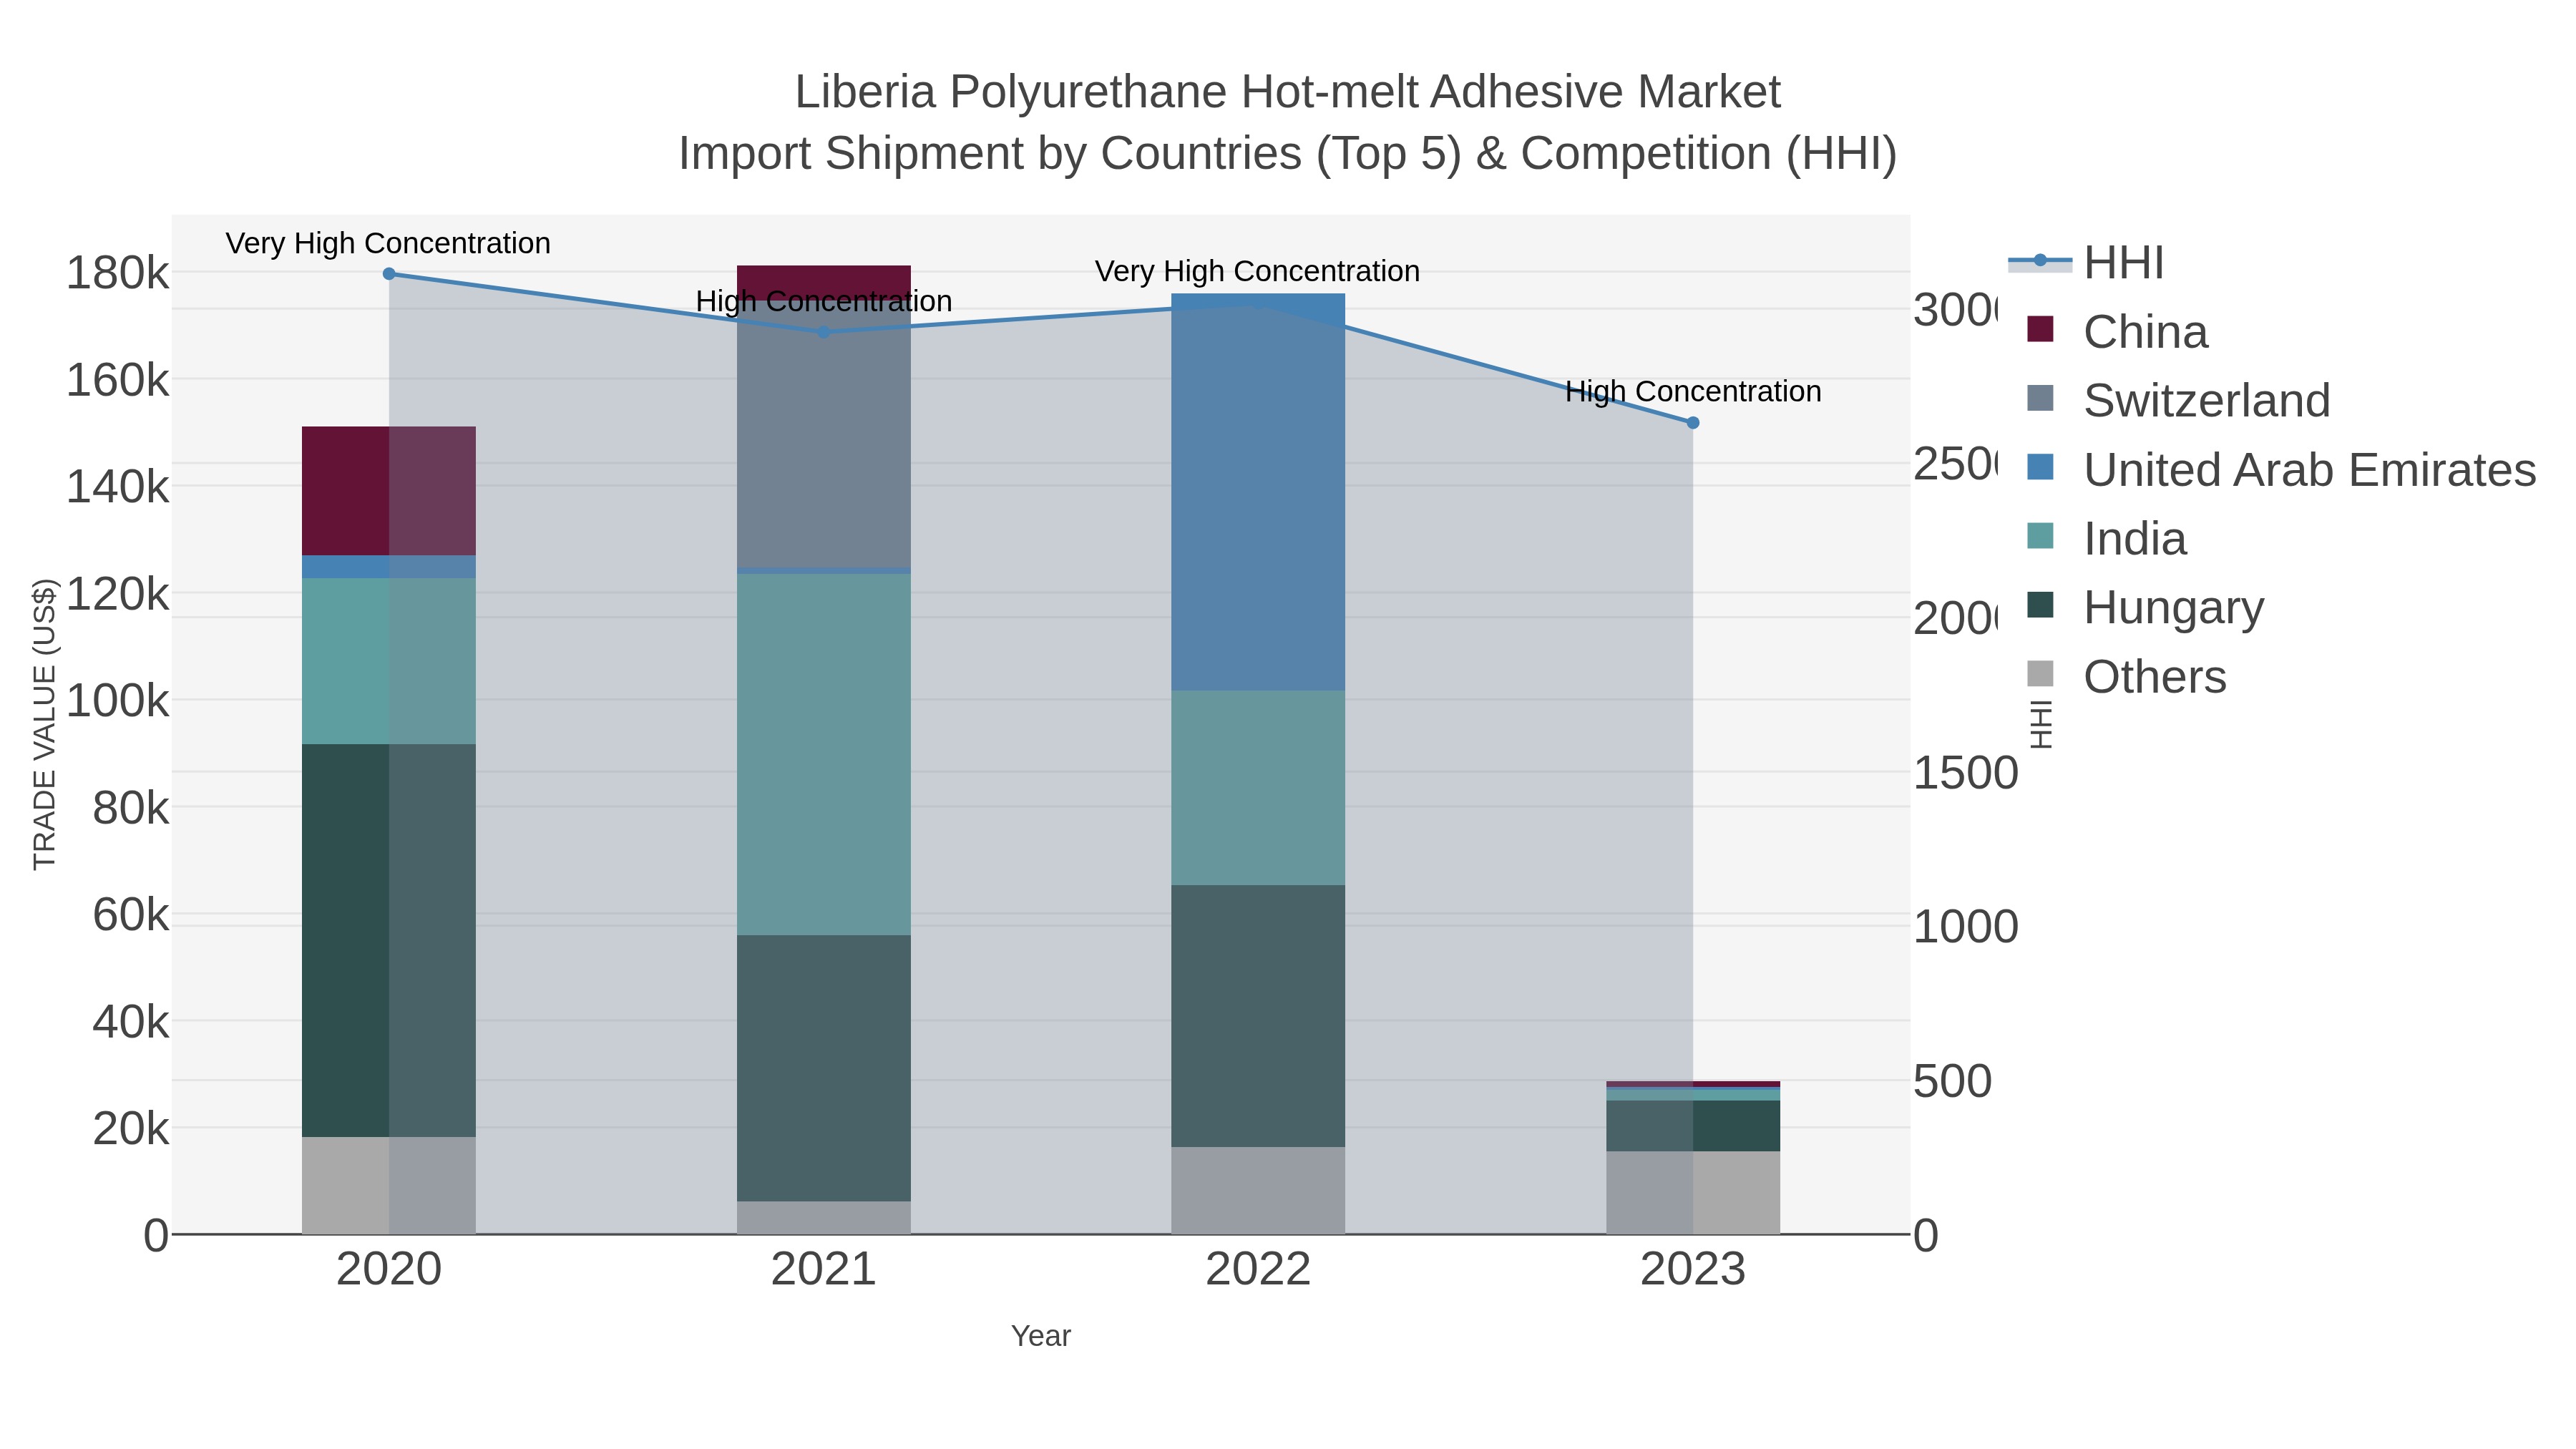This screenshot has height=1449, width=2576.
Task: Toggle the United Arab Emirates legend entry
Action: coord(2281,470)
